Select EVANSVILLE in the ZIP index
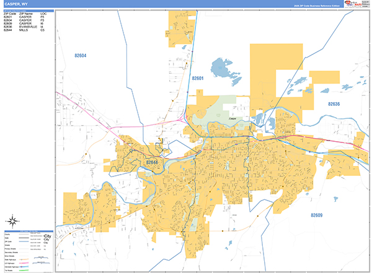372x273 pixels. [28, 27]
